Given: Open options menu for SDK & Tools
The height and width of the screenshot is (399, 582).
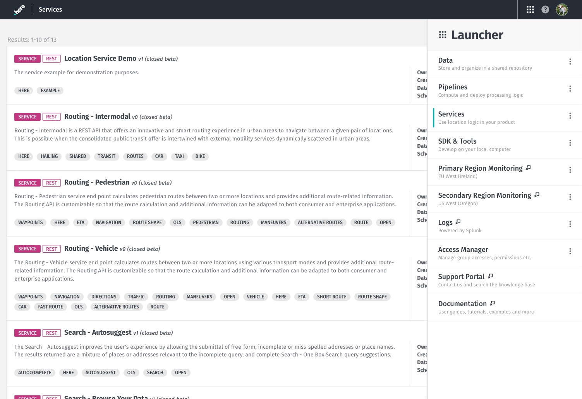Looking at the screenshot, I should [x=570, y=143].
